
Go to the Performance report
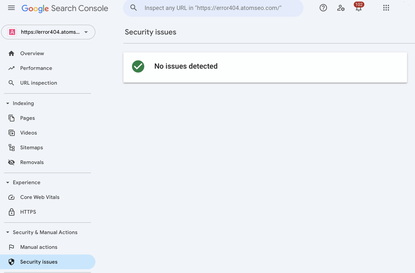(36, 68)
